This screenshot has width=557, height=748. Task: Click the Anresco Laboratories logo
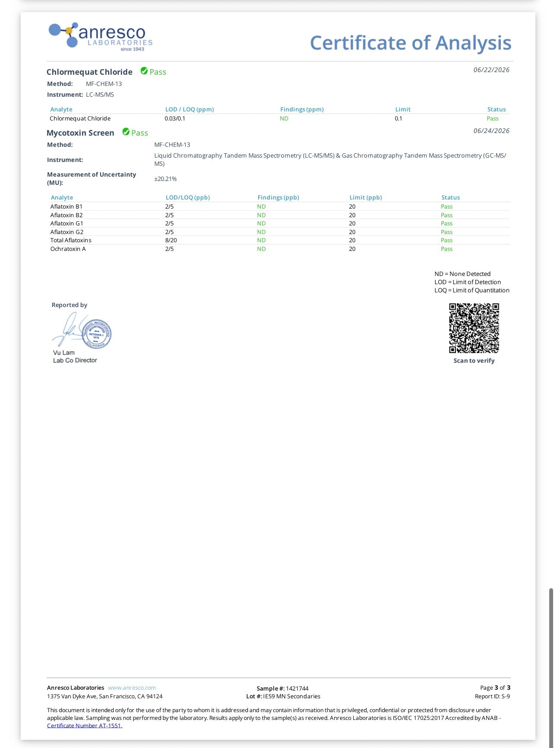[101, 37]
